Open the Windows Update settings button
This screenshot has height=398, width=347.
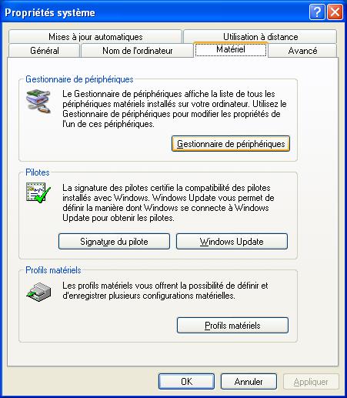tap(232, 242)
